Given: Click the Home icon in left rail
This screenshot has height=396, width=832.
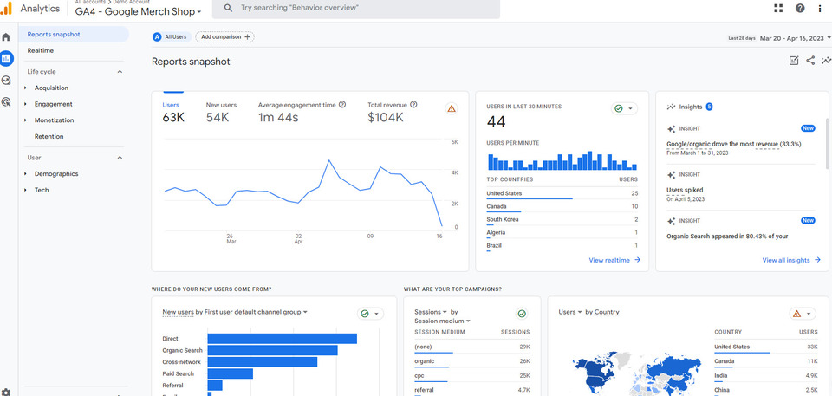Looking at the screenshot, I should (x=7, y=37).
